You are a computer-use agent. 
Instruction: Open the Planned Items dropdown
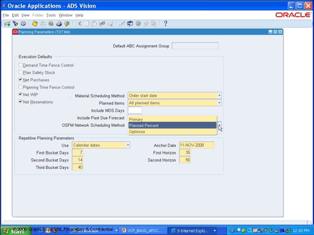click(219, 103)
